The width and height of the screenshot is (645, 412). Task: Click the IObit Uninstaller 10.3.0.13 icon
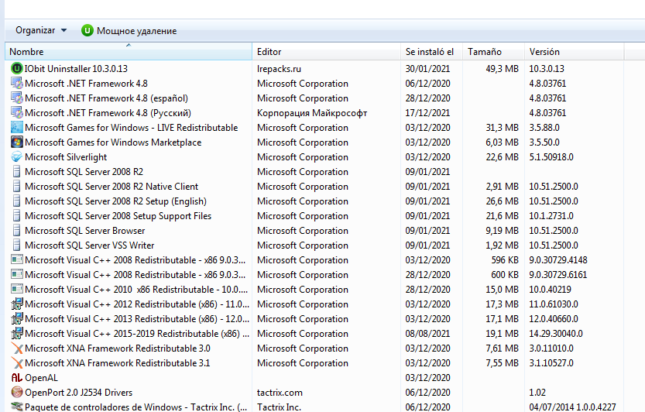click(17, 68)
